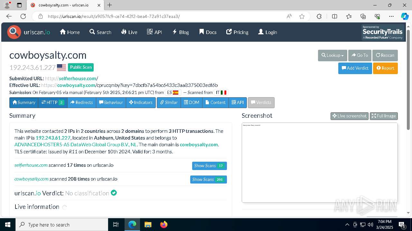Click the site info lock icon
The width and height of the screenshot is (412, 231).
click(40, 16)
